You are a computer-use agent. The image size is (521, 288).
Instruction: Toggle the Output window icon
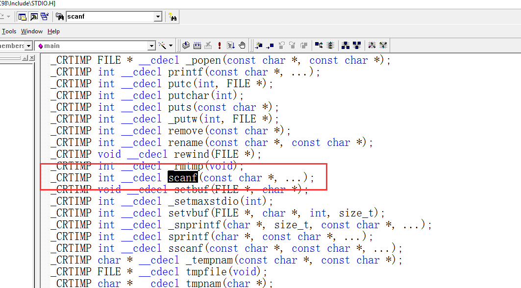point(34,17)
